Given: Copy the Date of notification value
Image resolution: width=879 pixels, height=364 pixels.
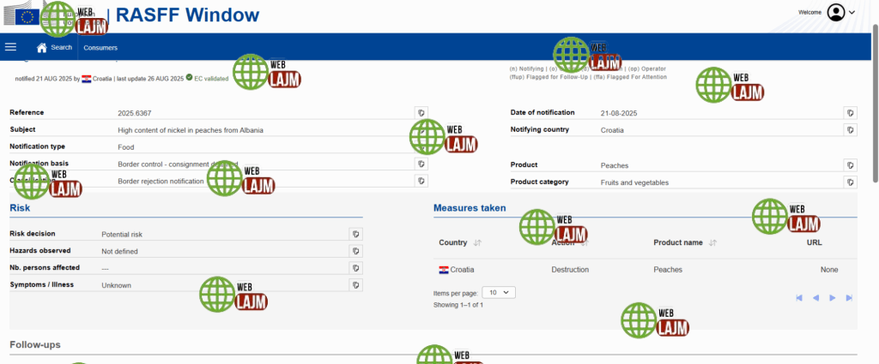Looking at the screenshot, I should [x=850, y=113].
